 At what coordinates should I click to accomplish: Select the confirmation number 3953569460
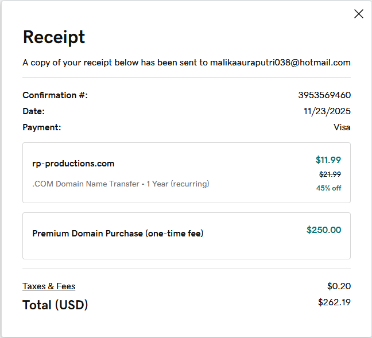(324, 95)
